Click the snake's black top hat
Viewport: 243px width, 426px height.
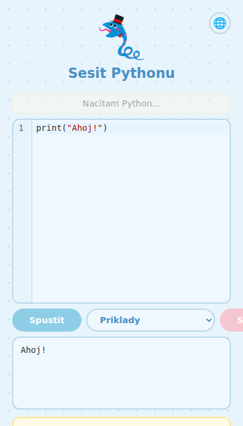coord(118,19)
